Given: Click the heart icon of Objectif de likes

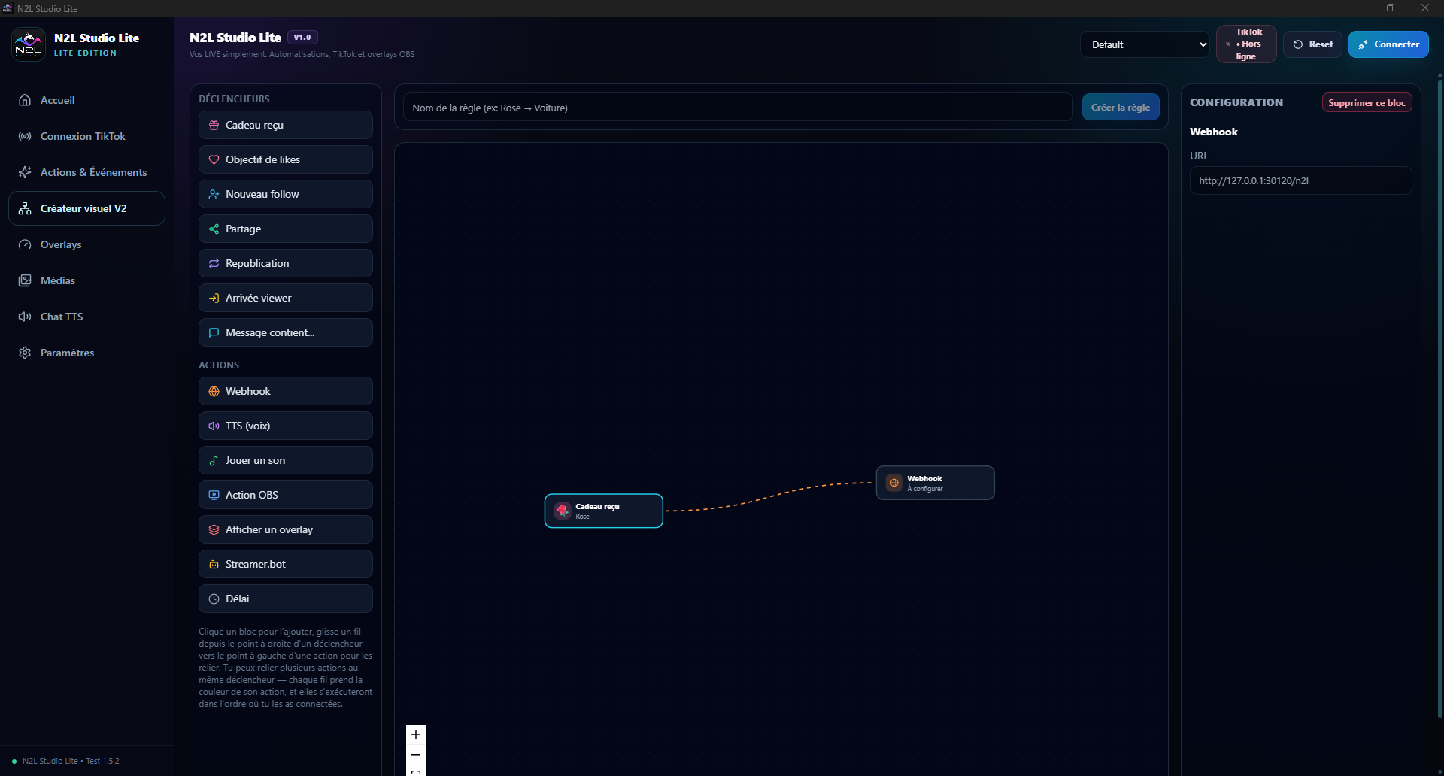Looking at the screenshot, I should pyautogui.click(x=214, y=159).
